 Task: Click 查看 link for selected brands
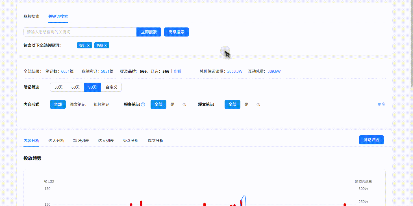[177, 71]
